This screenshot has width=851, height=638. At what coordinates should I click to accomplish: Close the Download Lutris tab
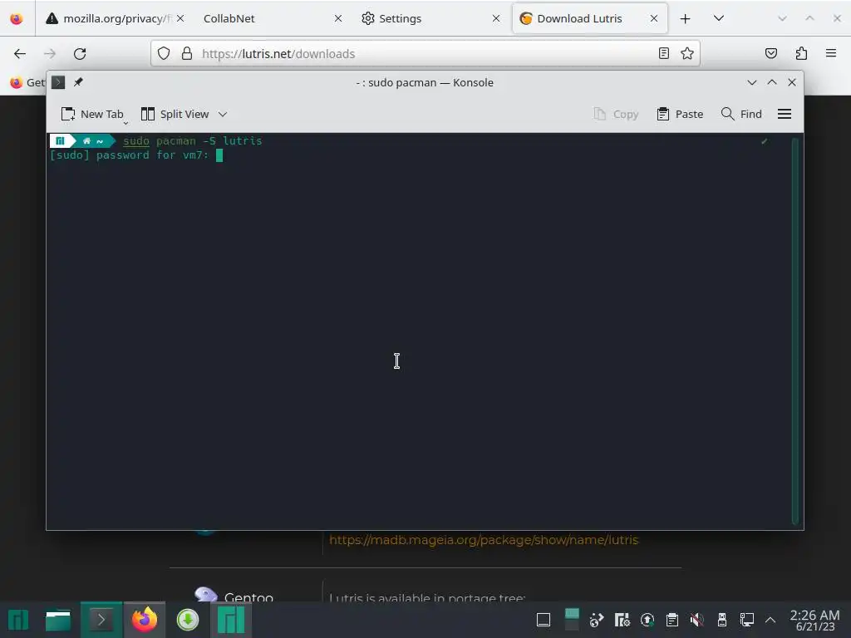[654, 18]
